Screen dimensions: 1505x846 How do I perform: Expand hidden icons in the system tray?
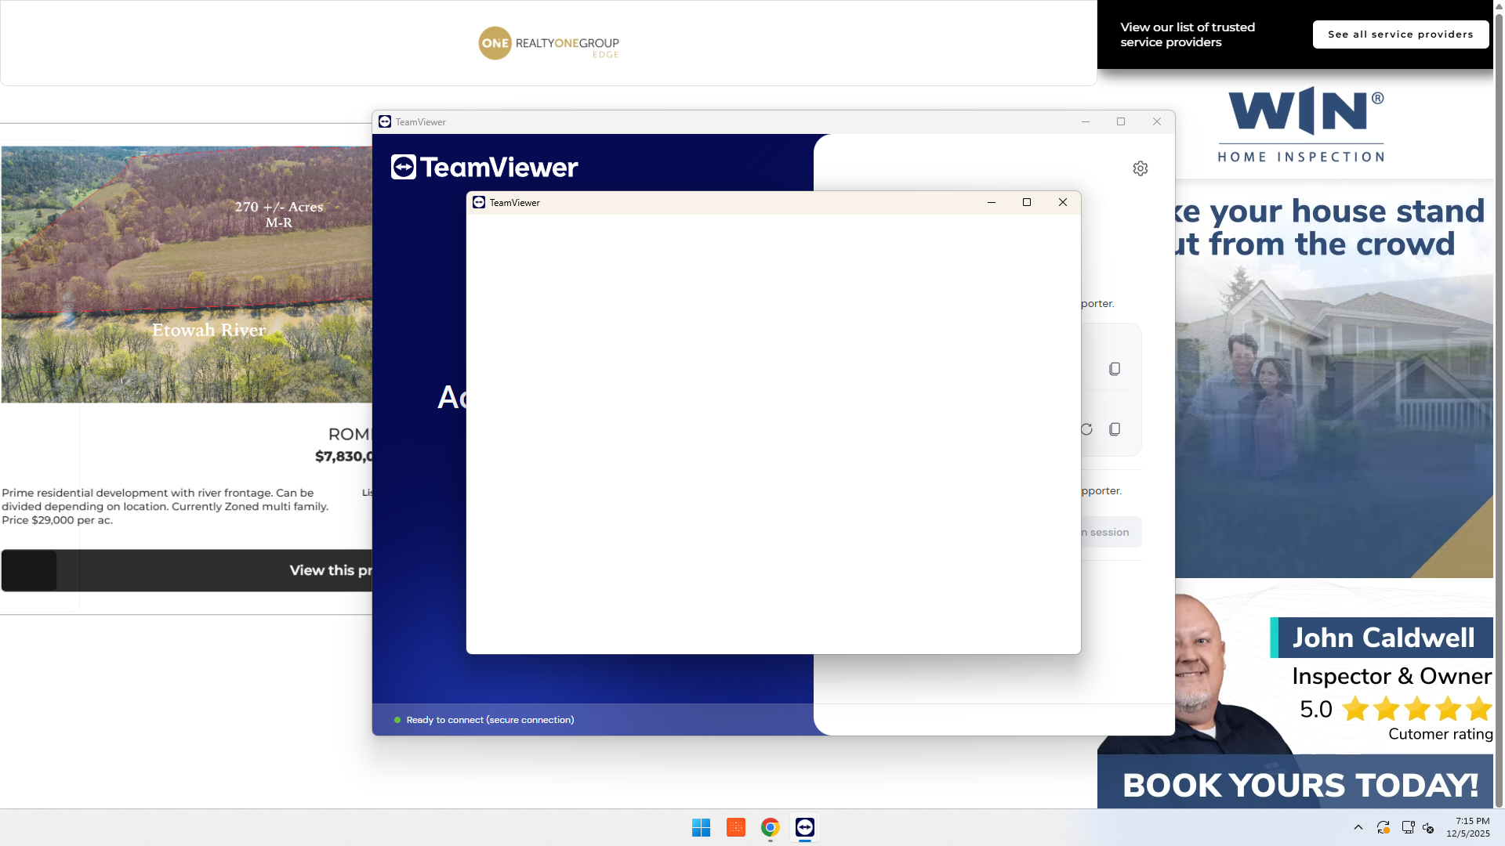1358,827
